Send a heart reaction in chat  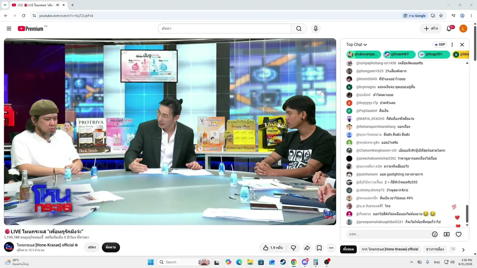click(x=459, y=234)
